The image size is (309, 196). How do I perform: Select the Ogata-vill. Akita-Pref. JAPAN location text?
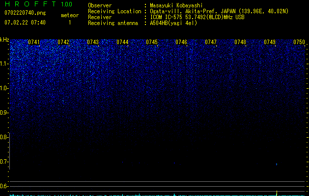click(219, 11)
